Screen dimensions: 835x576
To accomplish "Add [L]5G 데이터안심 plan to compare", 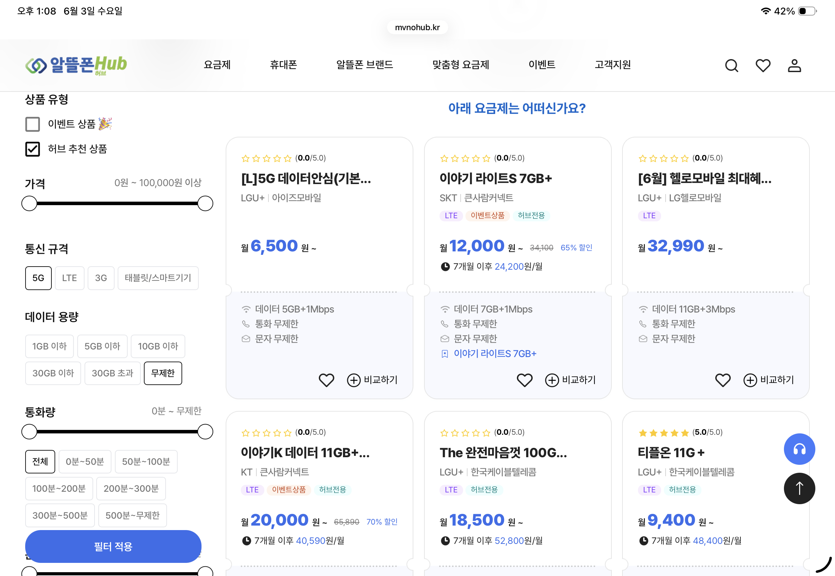I will click(x=372, y=380).
